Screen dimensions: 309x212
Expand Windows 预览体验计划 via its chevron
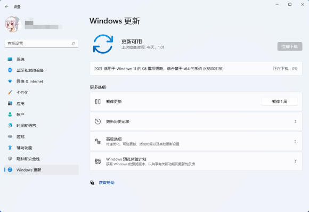[x=295, y=161]
